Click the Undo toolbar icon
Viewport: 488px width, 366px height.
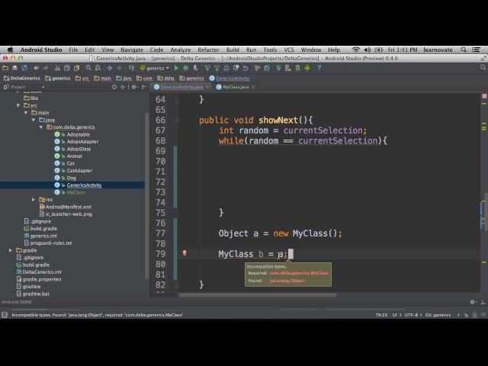pyautogui.click(x=37, y=68)
